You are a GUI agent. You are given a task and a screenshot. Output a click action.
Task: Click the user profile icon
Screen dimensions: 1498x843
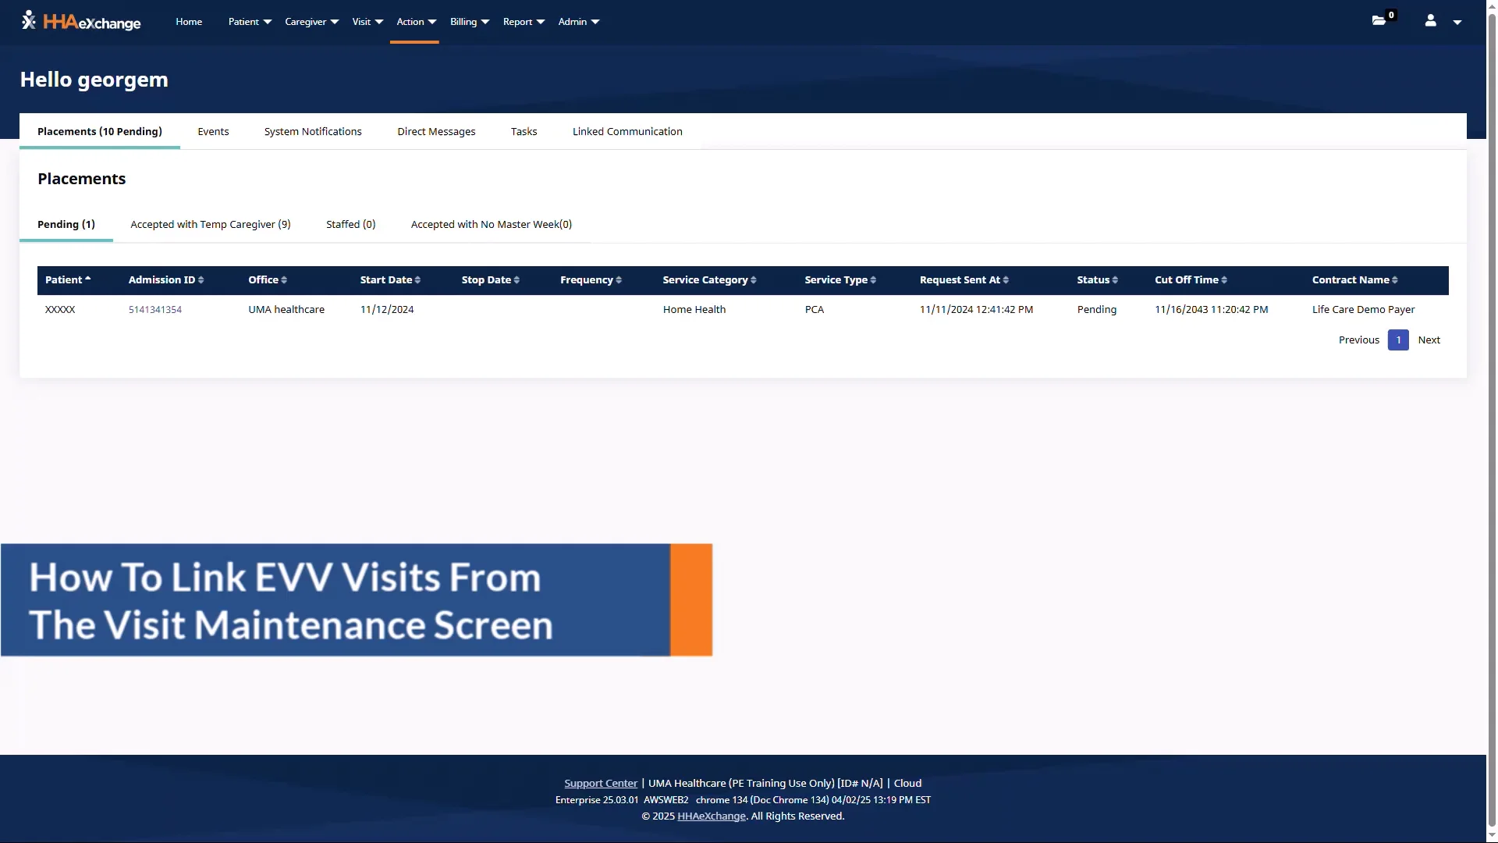[x=1432, y=21]
